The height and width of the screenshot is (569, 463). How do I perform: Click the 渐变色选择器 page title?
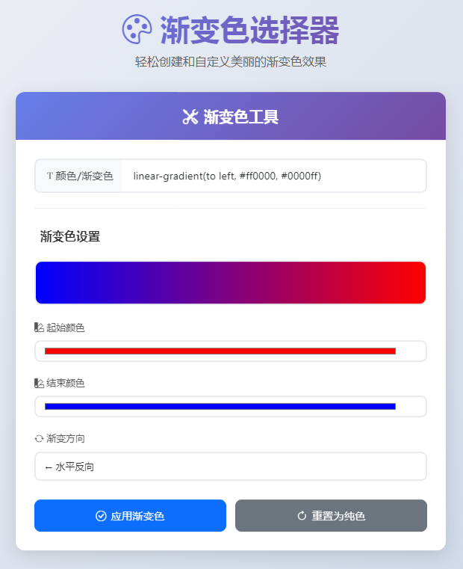(x=249, y=30)
